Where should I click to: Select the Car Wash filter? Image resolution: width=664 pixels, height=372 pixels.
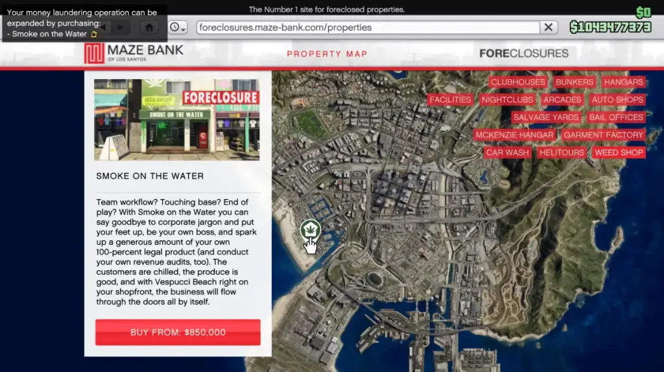(507, 152)
